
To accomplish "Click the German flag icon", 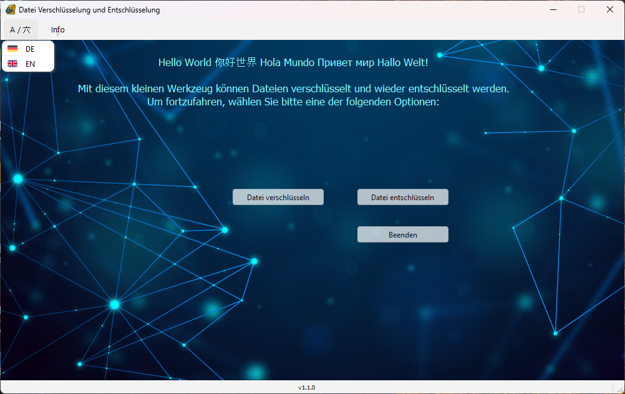I will coord(12,49).
